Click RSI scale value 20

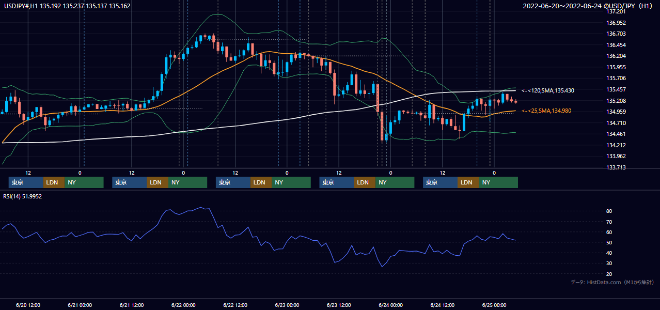tap(609, 274)
